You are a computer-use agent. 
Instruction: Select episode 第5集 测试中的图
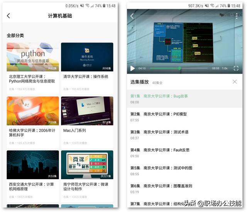184,171
